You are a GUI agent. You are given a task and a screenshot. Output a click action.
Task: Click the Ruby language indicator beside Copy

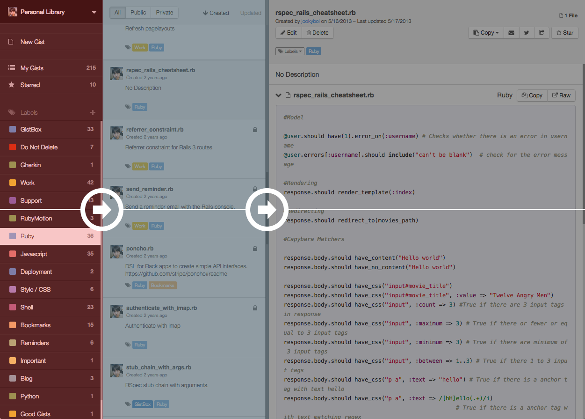click(x=505, y=95)
